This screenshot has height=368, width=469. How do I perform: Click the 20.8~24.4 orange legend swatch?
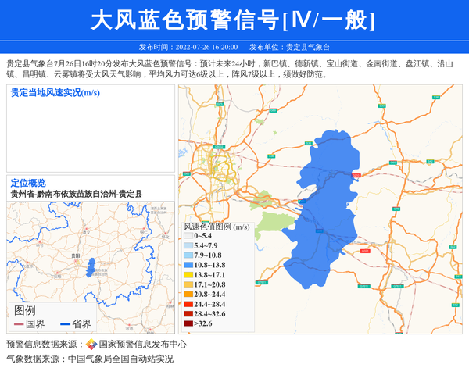188,295
